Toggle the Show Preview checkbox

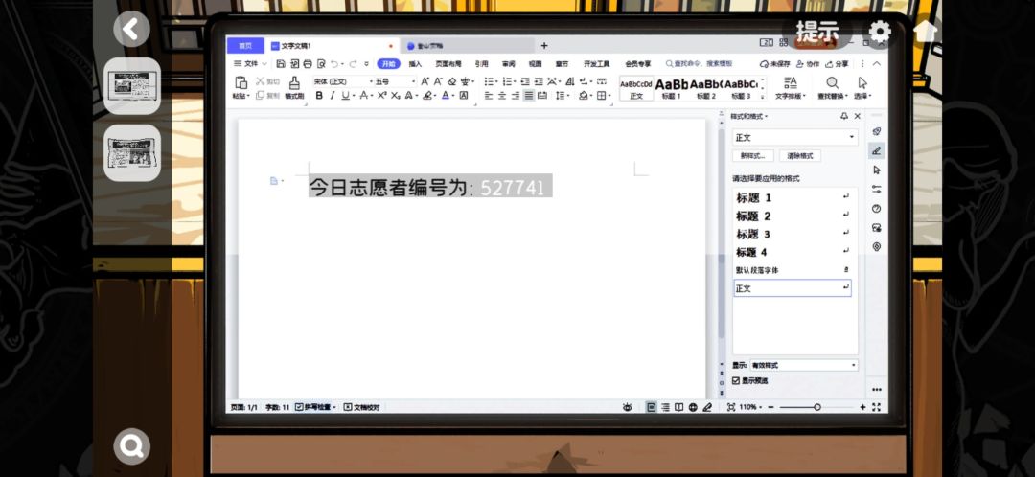(736, 380)
